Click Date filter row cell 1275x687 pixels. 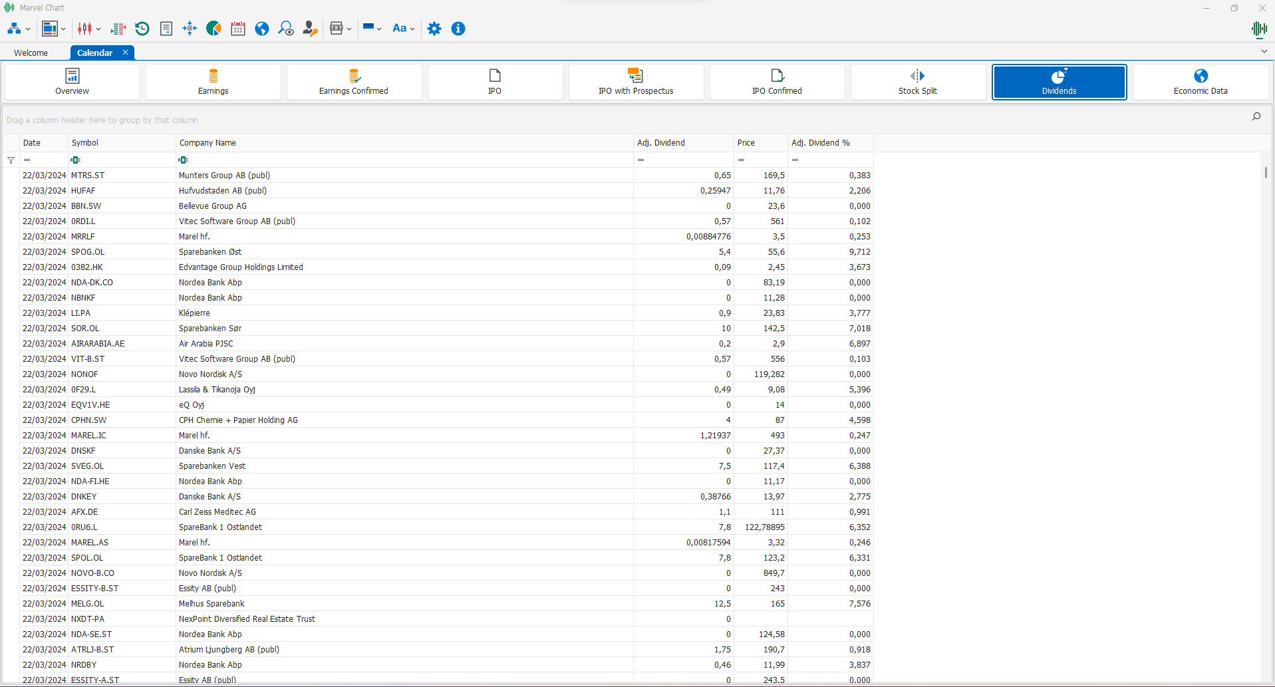44,160
